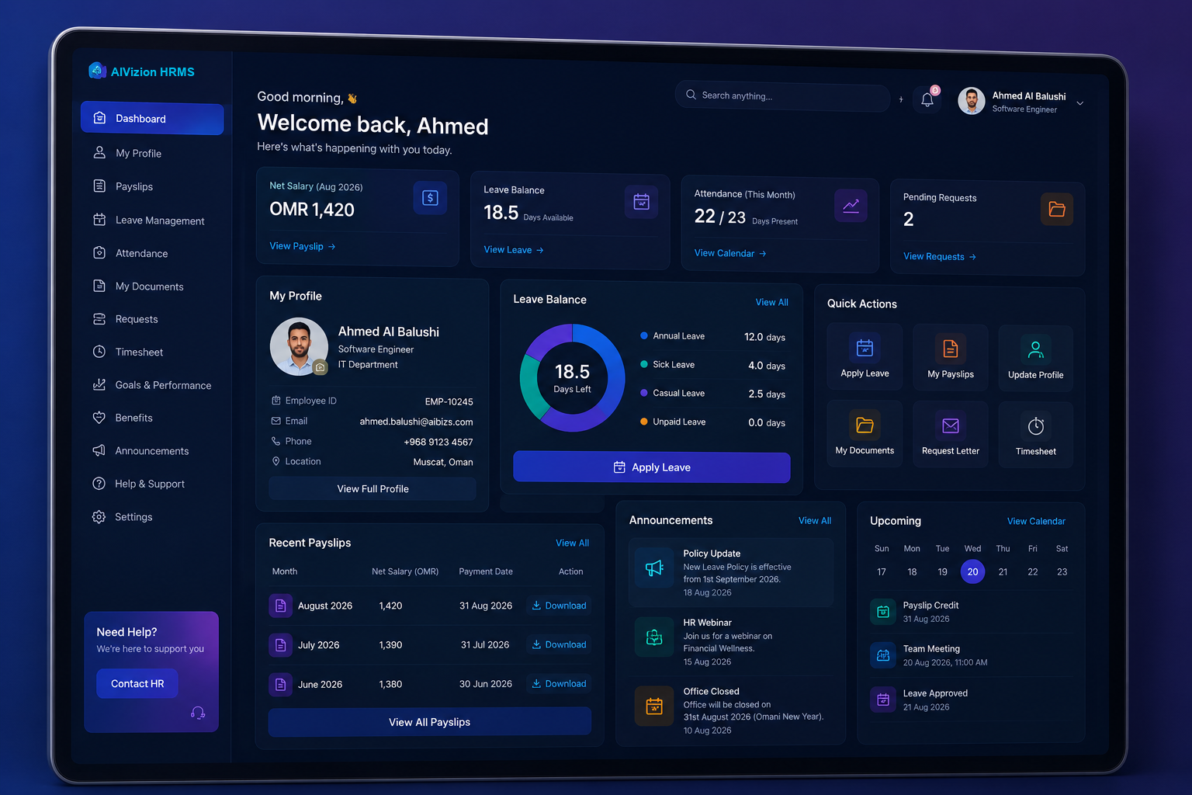Viewport: 1192px width, 795px height.
Task: Go to My Profile in sidebar
Action: point(152,153)
